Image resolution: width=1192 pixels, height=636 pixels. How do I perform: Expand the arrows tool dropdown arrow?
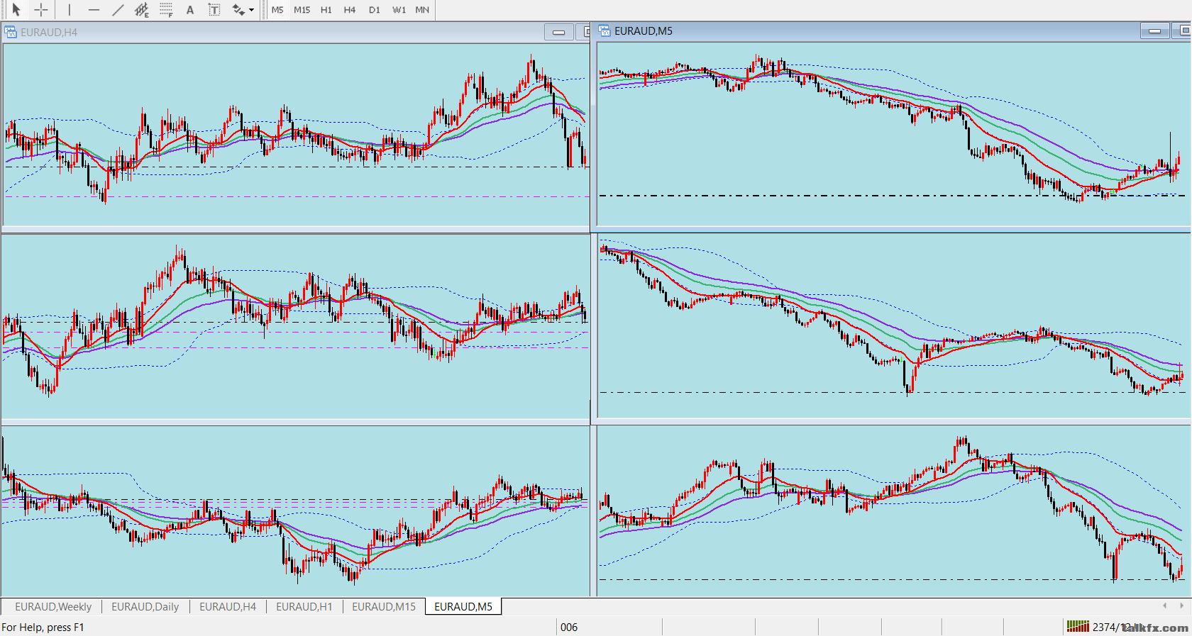coord(252,10)
